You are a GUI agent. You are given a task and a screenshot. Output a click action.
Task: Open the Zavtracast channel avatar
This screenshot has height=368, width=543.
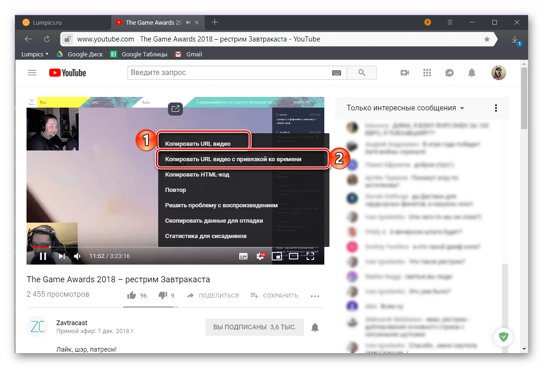click(37, 327)
